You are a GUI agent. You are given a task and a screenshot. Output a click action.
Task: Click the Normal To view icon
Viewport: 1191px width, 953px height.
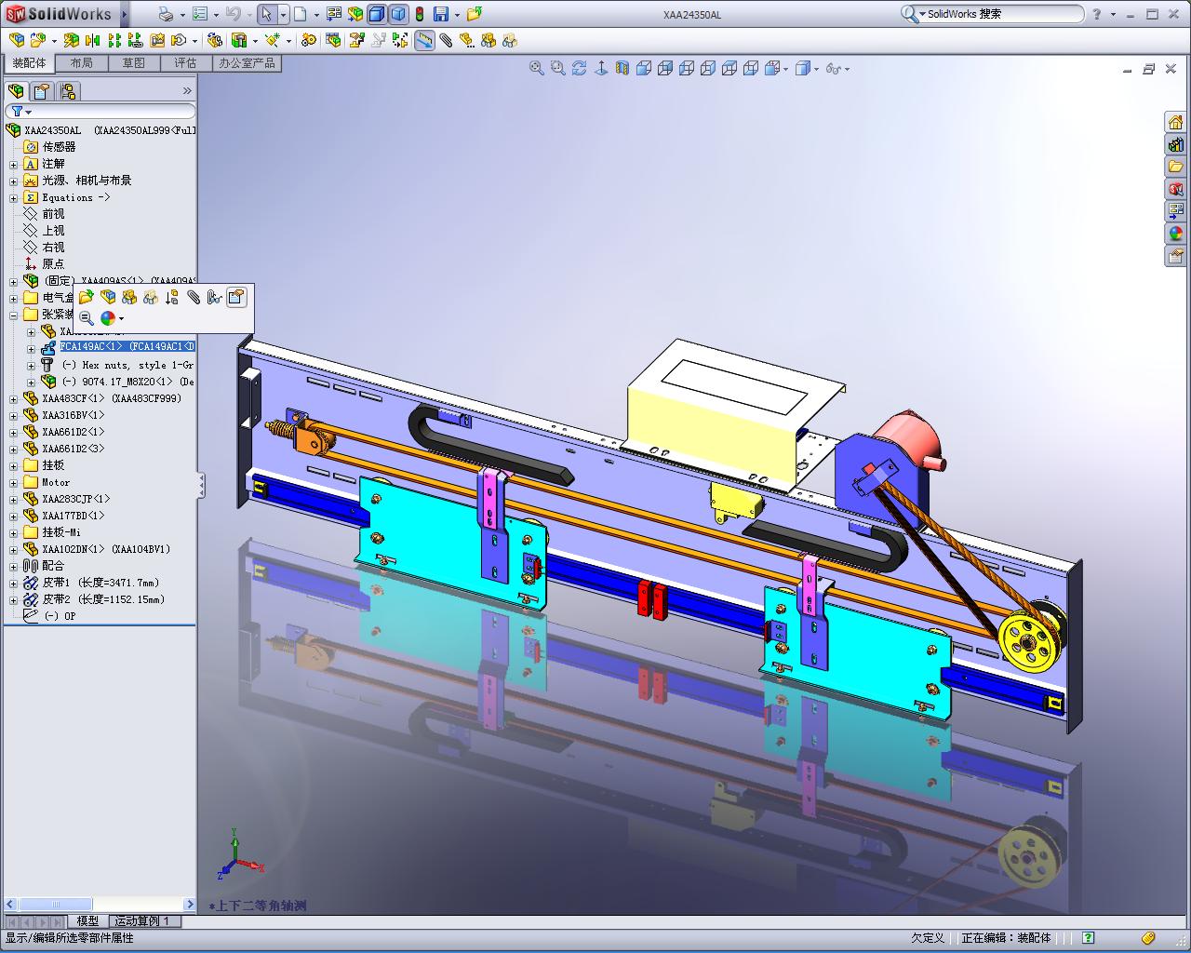pos(601,68)
